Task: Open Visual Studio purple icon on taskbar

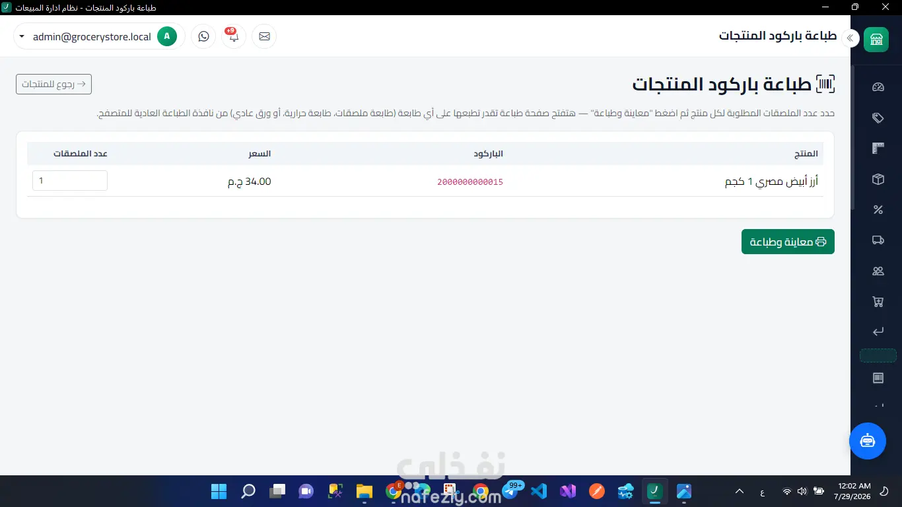Action: (568, 491)
